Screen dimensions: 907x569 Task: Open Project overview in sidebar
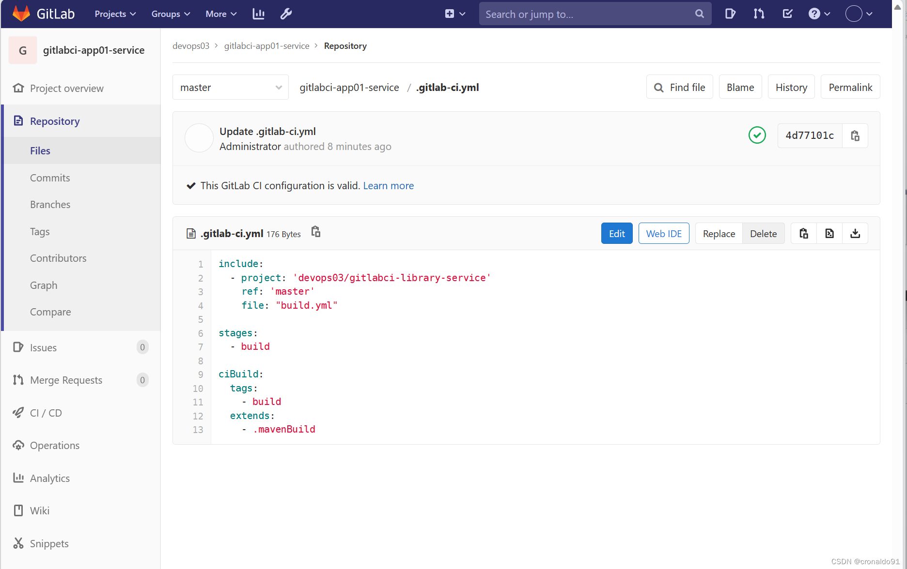coord(81,88)
